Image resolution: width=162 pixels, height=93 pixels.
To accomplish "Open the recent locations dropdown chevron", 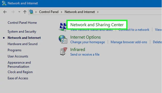I will click(19, 12).
